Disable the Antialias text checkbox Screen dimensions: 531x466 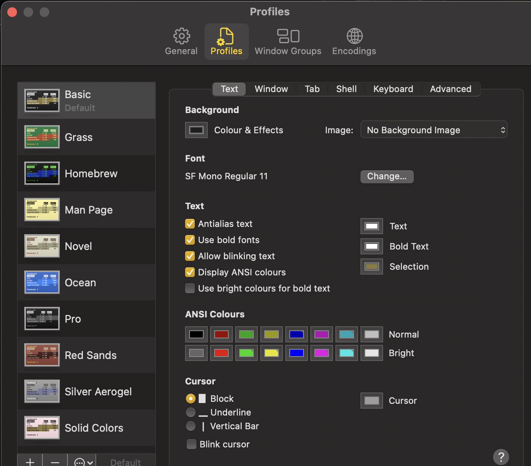190,224
